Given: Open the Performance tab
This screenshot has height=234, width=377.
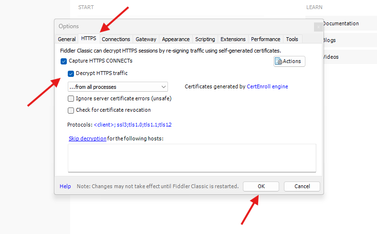Looking at the screenshot, I should (266, 39).
